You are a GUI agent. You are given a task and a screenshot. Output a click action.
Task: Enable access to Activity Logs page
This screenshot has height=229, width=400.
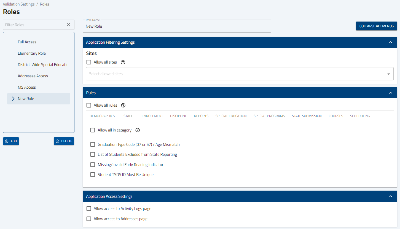pyautogui.click(x=89, y=209)
